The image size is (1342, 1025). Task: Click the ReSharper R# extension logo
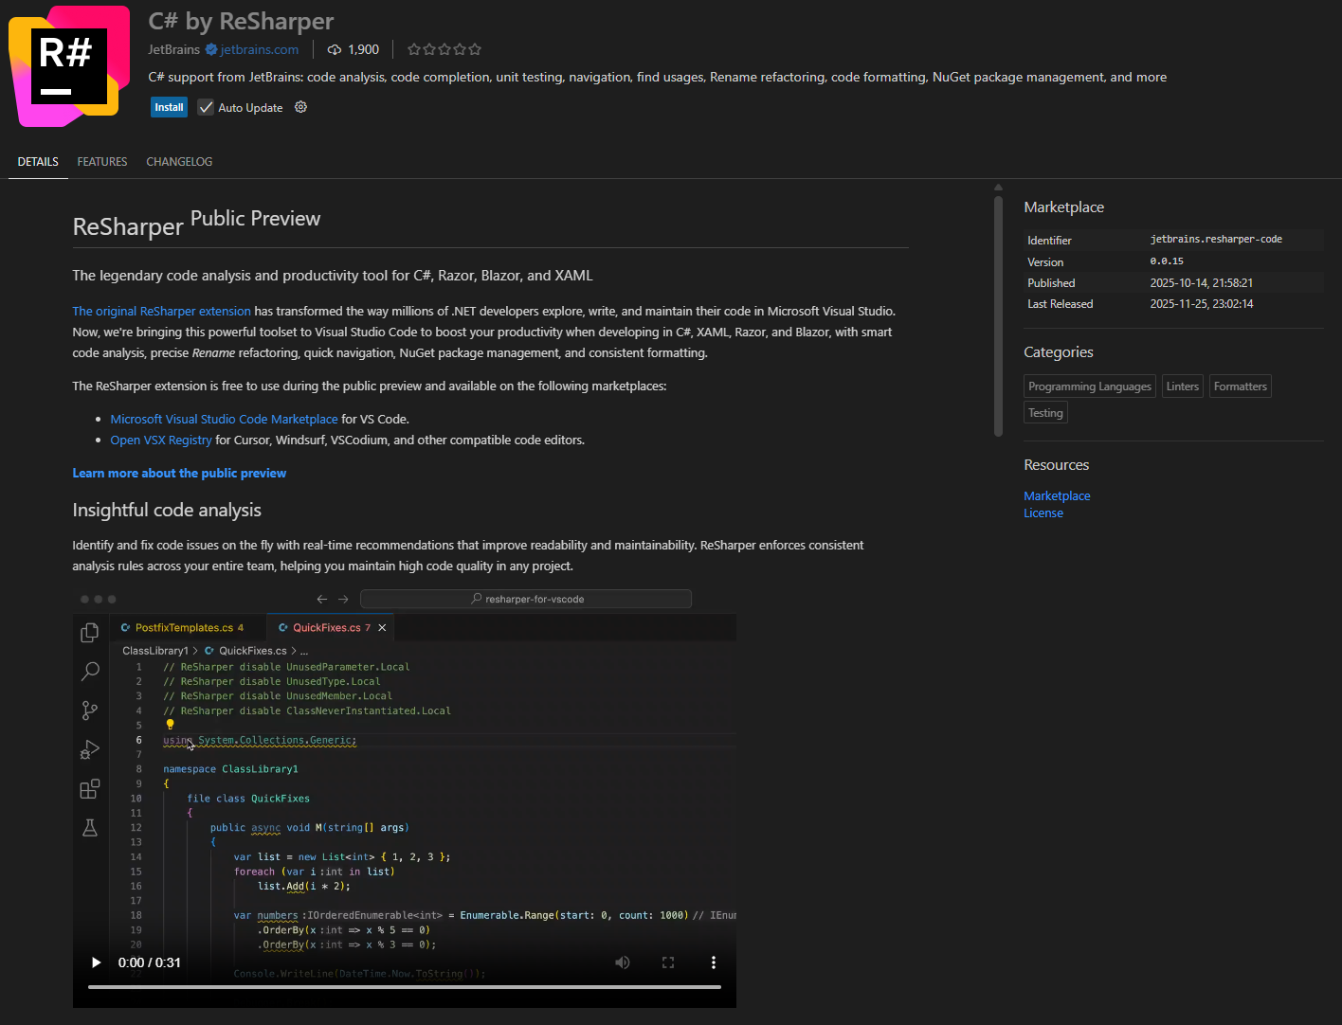point(69,65)
